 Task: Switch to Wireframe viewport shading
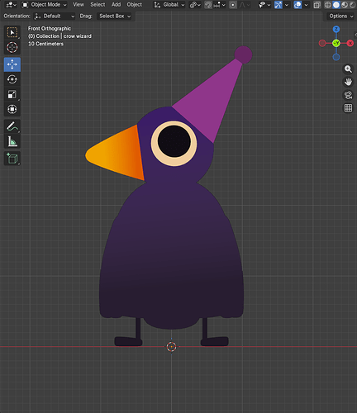click(328, 5)
